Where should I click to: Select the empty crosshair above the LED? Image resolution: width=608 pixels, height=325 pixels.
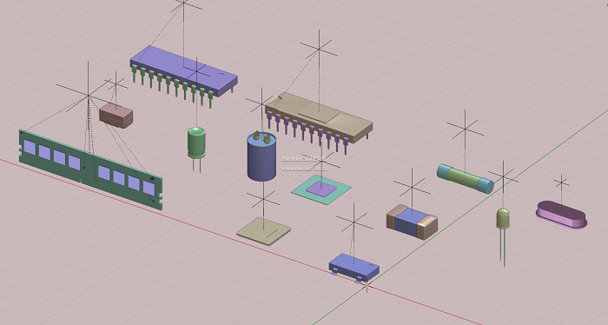(x=503, y=176)
